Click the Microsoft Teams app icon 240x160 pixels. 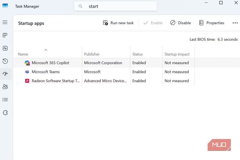coord(27,72)
